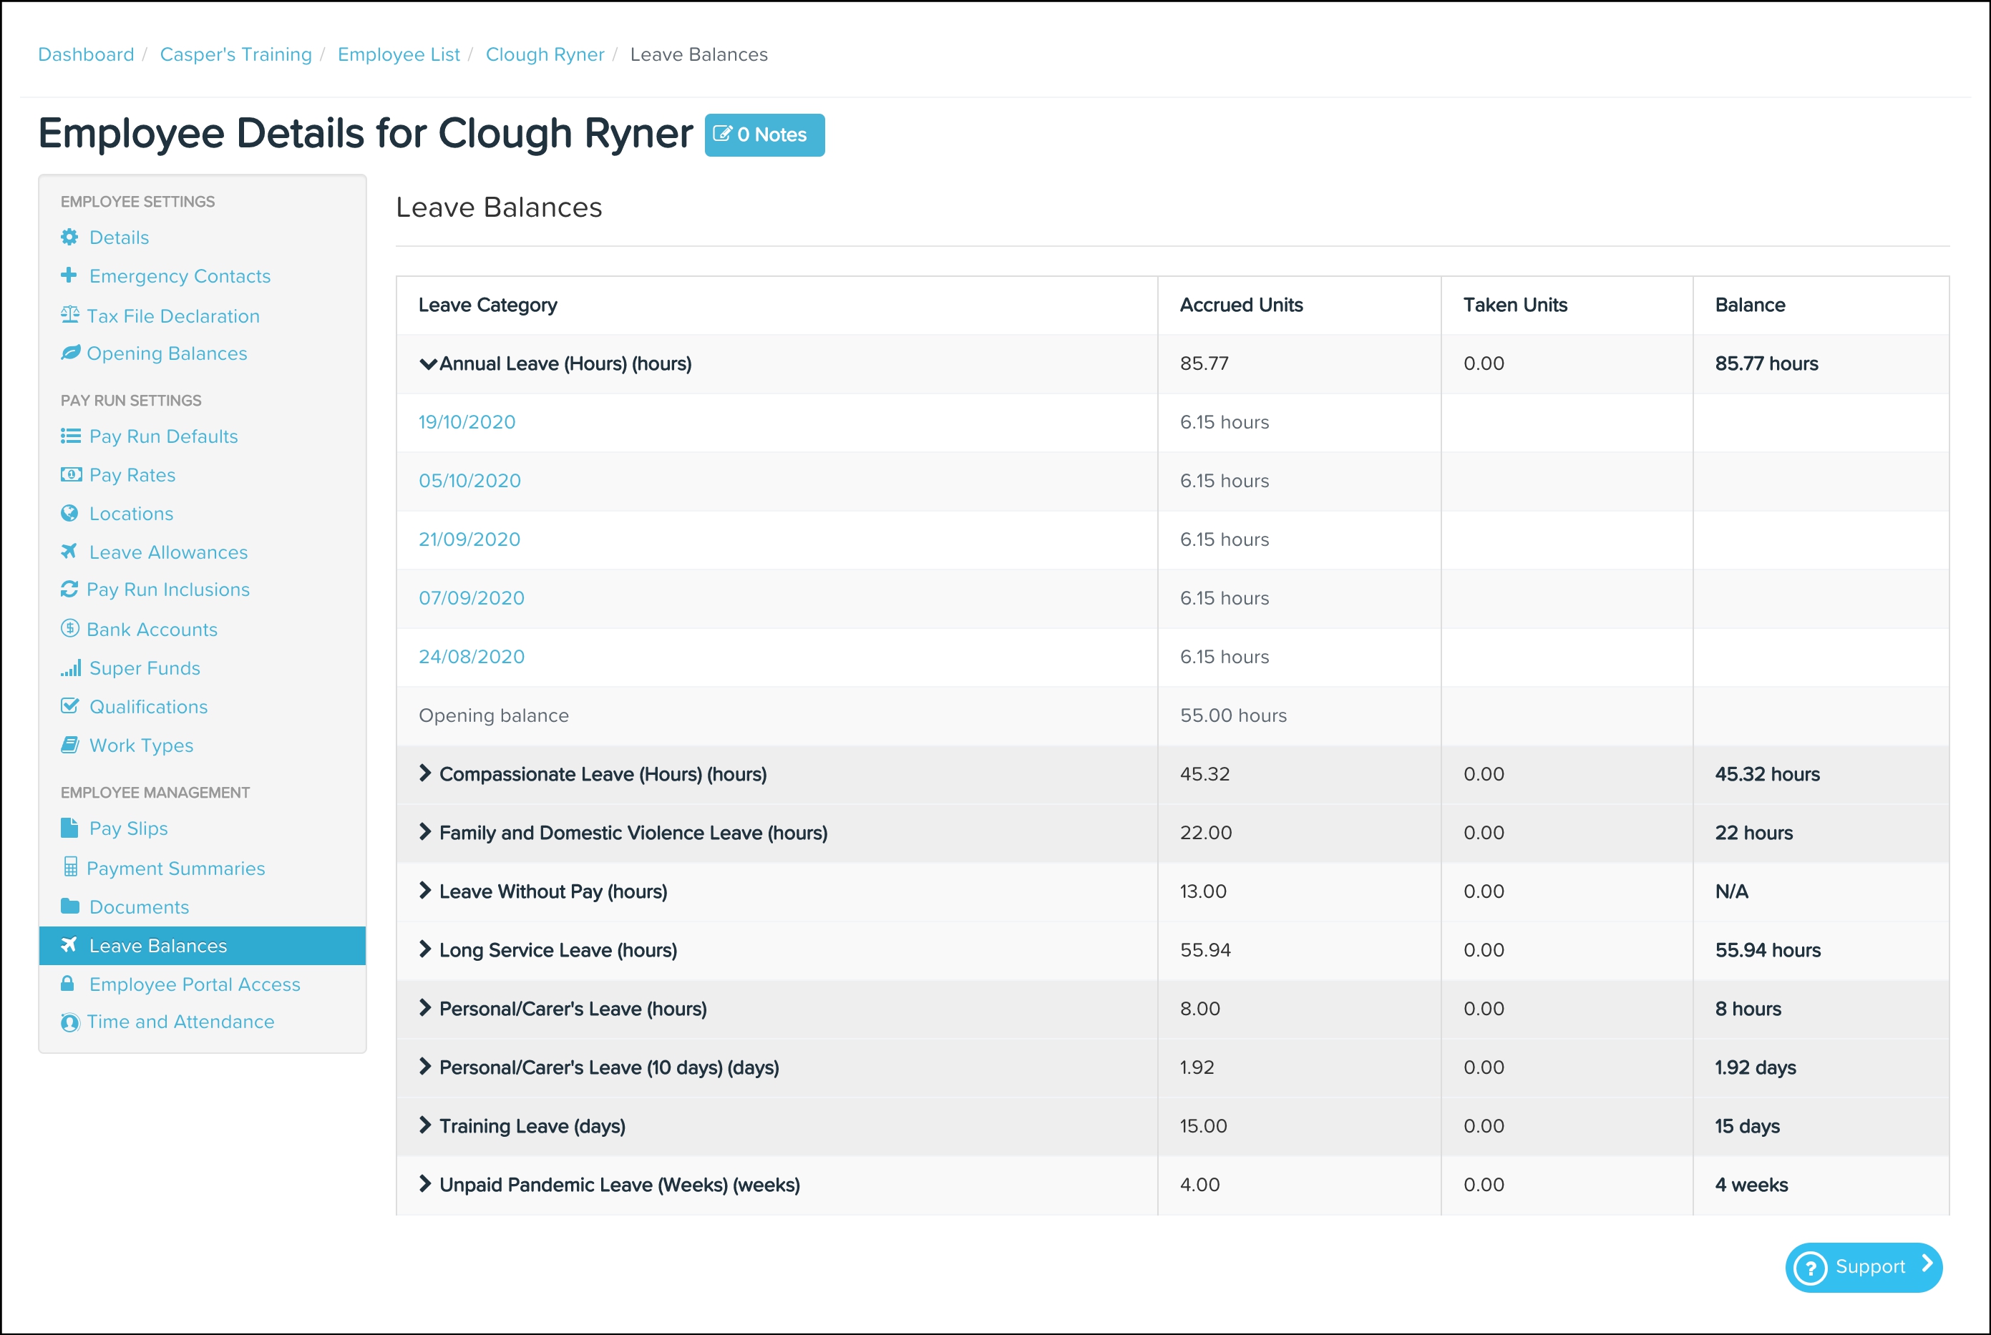1991x1335 pixels.
Task: Click the folder icon beside Documents
Action: (x=70, y=906)
